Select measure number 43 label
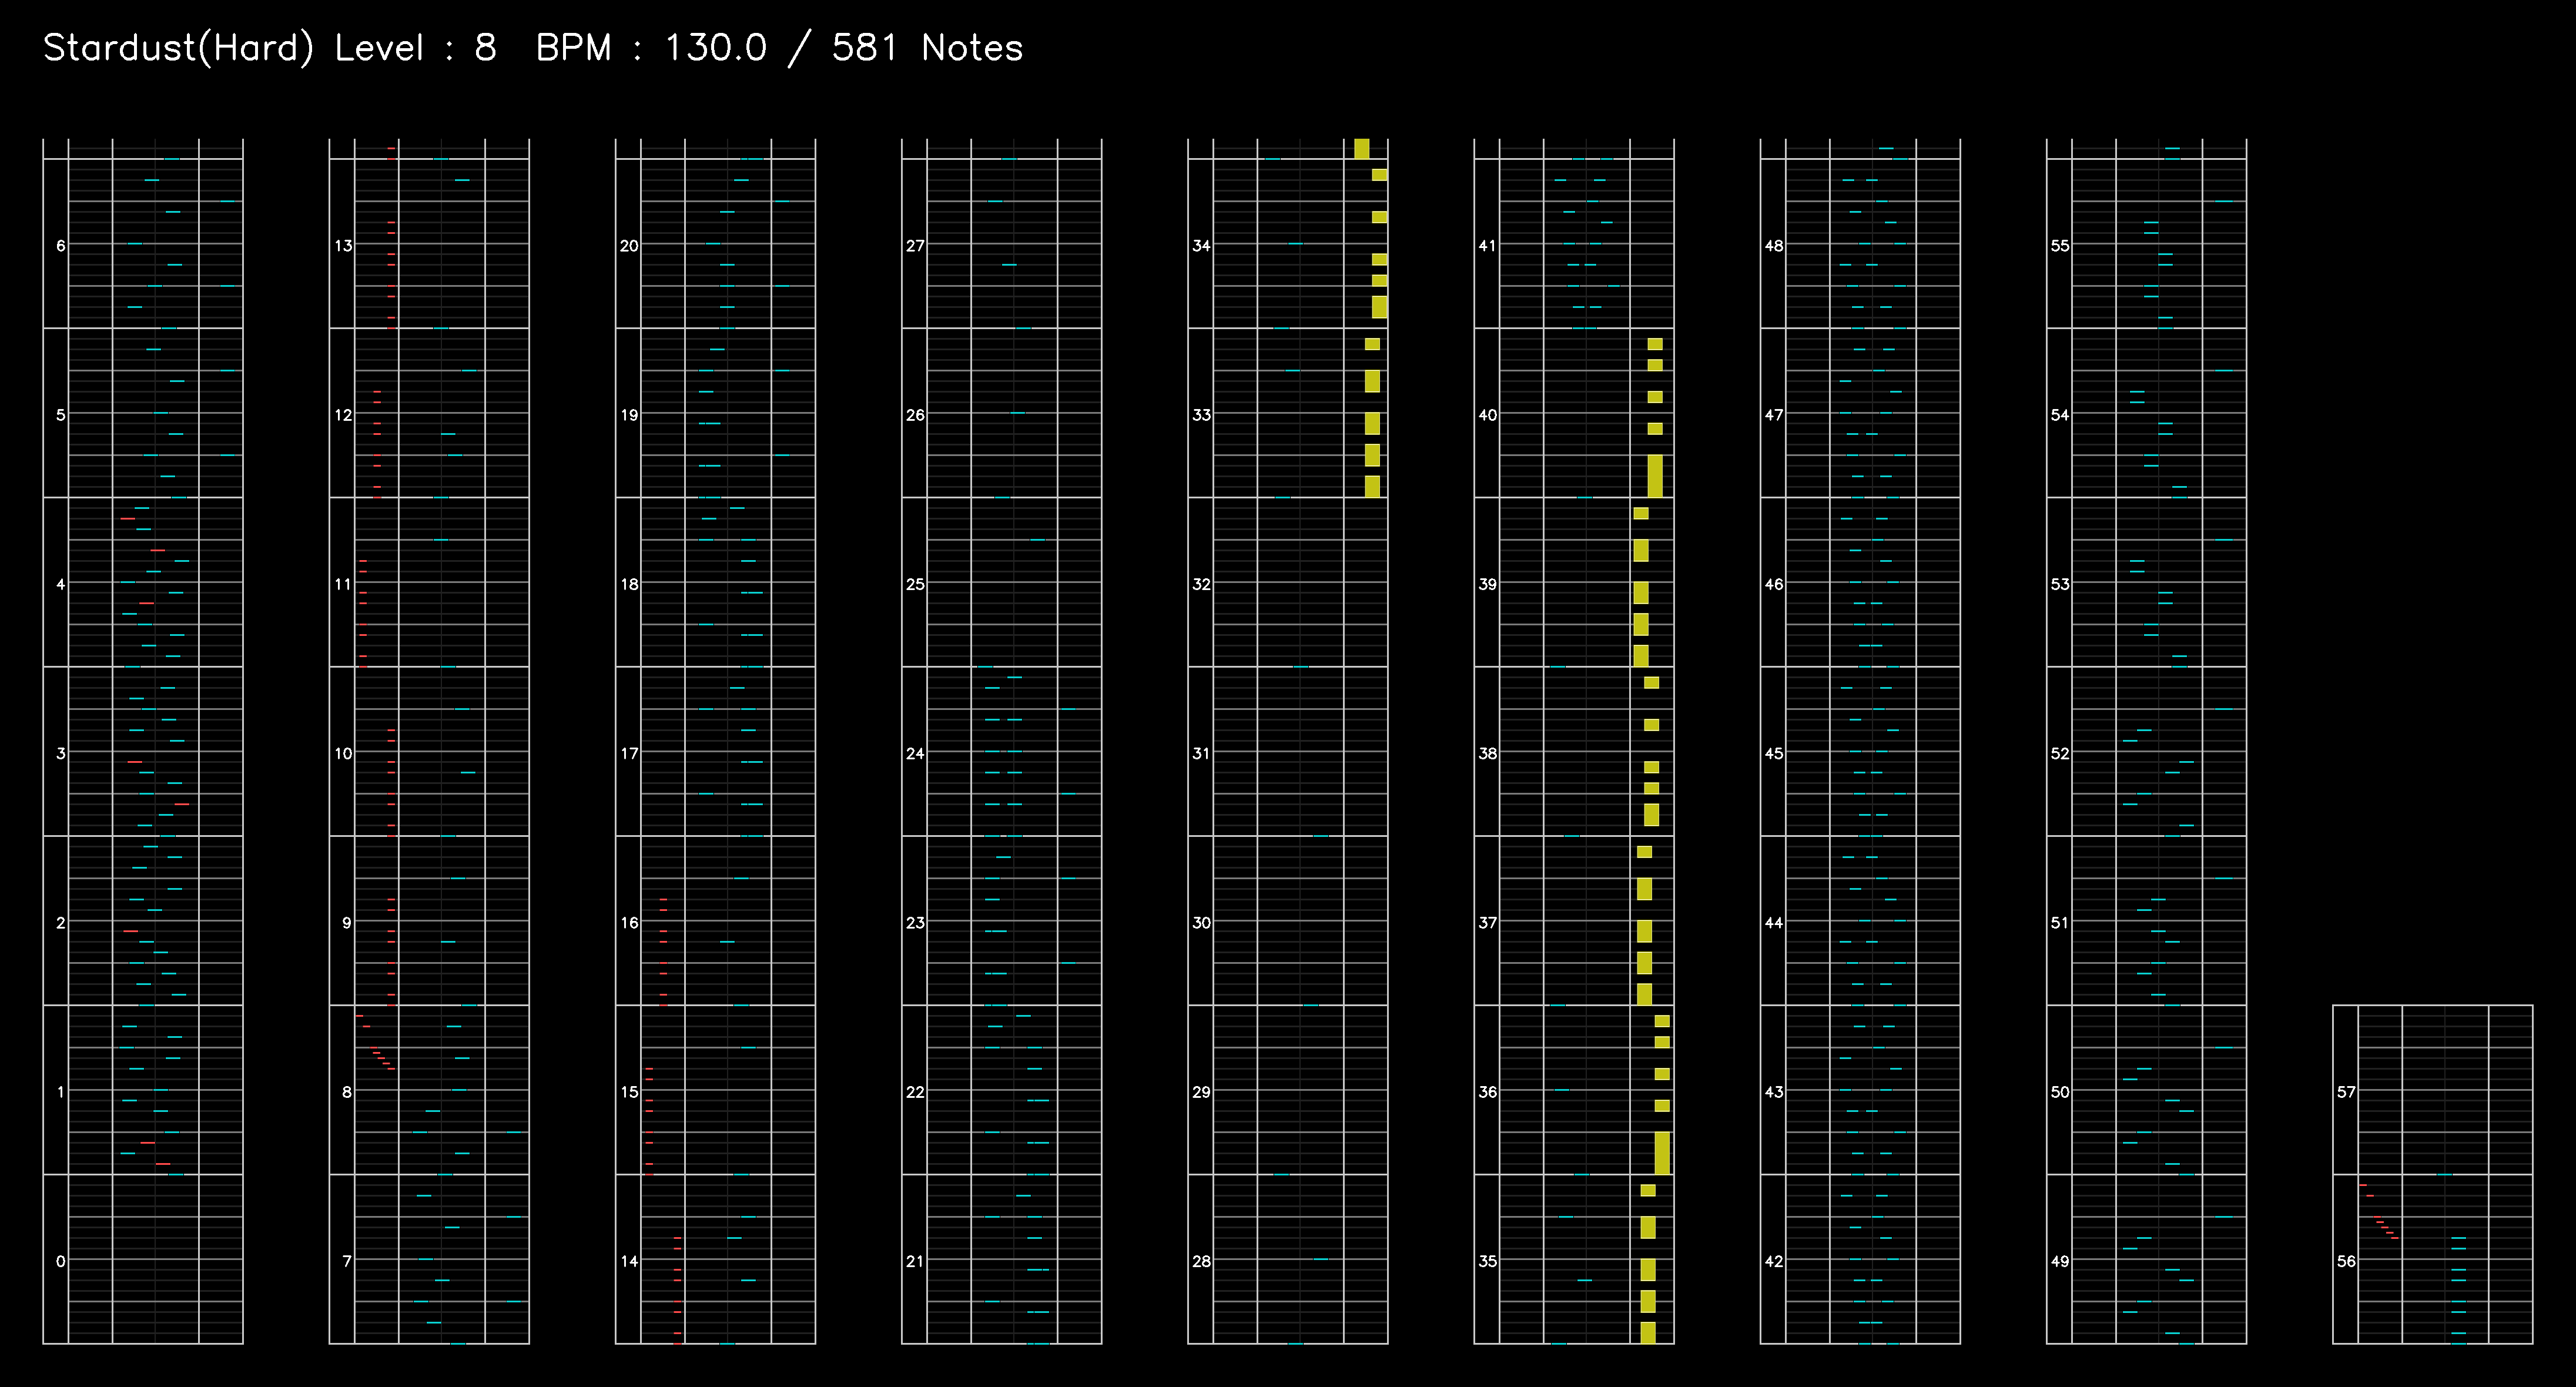 (x=1774, y=1092)
